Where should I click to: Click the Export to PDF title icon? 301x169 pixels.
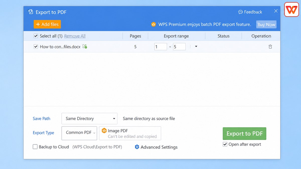click(30, 12)
